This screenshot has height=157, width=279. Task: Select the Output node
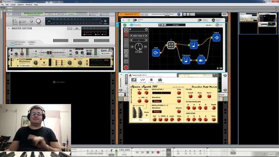pos(216,38)
